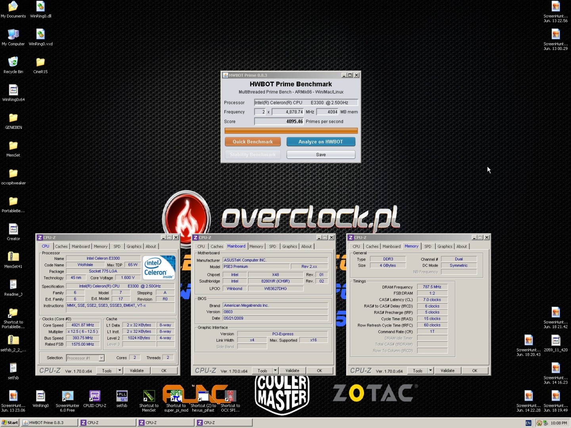Launch the ScreenHunter 6.0 Free icon
This screenshot has height=428, width=571.
pyautogui.click(x=67, y=401)
